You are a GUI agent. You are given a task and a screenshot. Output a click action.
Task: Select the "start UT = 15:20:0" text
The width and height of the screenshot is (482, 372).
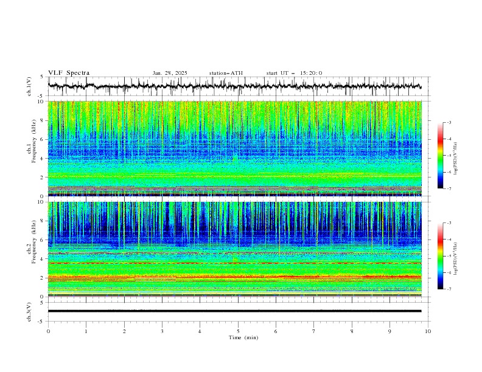(294, 73)
